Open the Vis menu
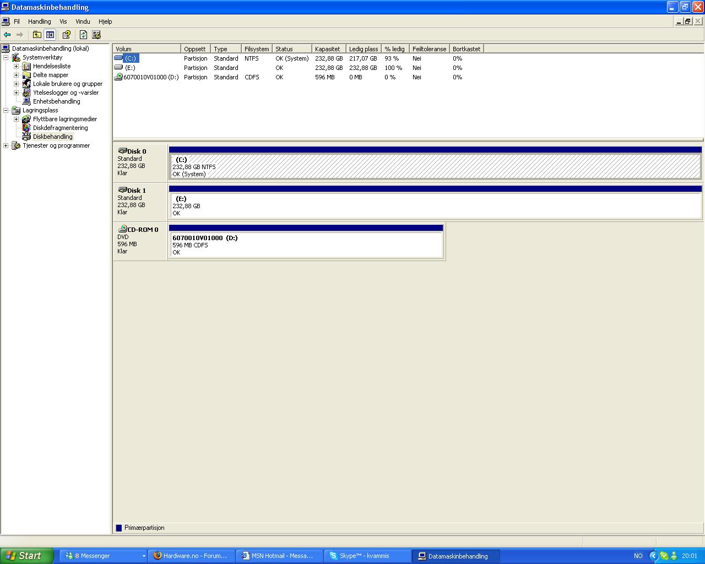Viewport: 705px width, 564px height. (x=63, y=21)
